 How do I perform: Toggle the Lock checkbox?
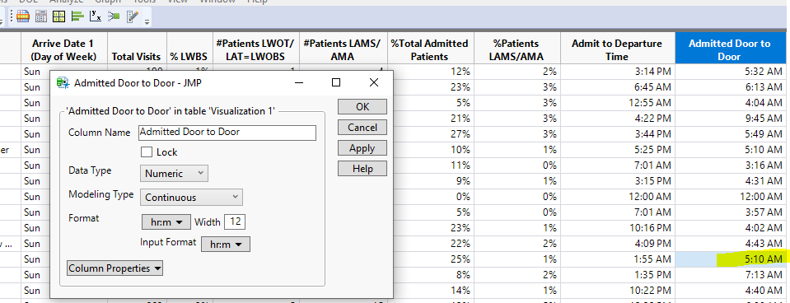pyautogui.click(x=147, y=152)
